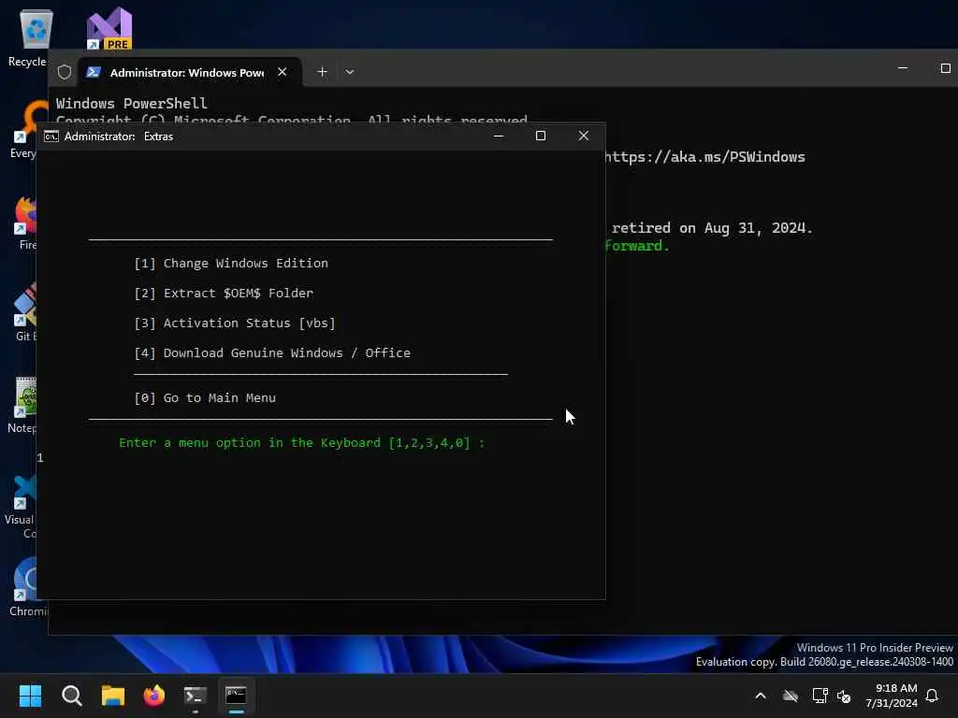Open File Explorer from the taskbar
958x718 pixels.
113,696
